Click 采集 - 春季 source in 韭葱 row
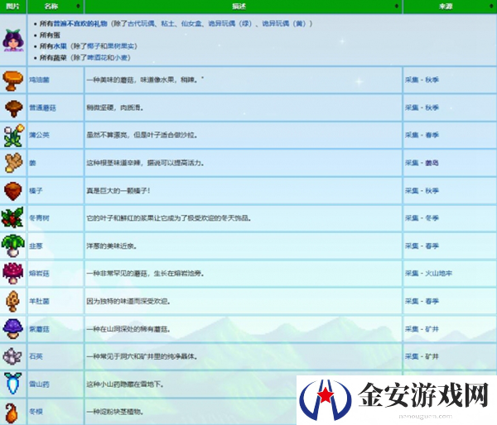Viewport: 497px width, 425px height. coord(422,246)
